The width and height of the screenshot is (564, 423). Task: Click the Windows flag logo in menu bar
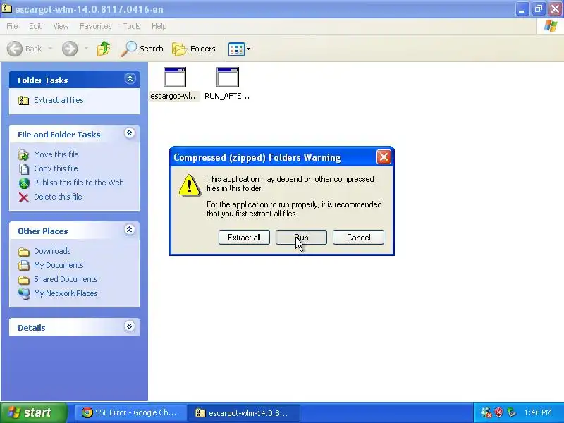pos(551,26)
